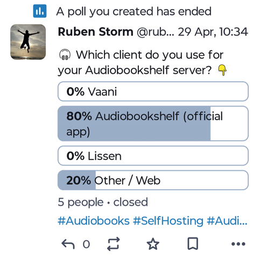
Task: Select the Lissen poll option
Action: (153, 156)
